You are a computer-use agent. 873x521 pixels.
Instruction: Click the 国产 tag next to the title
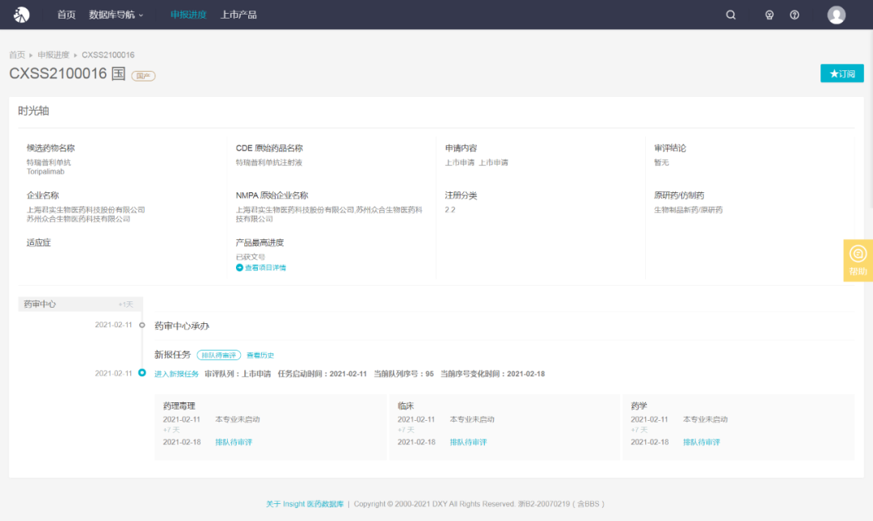pos(143,76)
